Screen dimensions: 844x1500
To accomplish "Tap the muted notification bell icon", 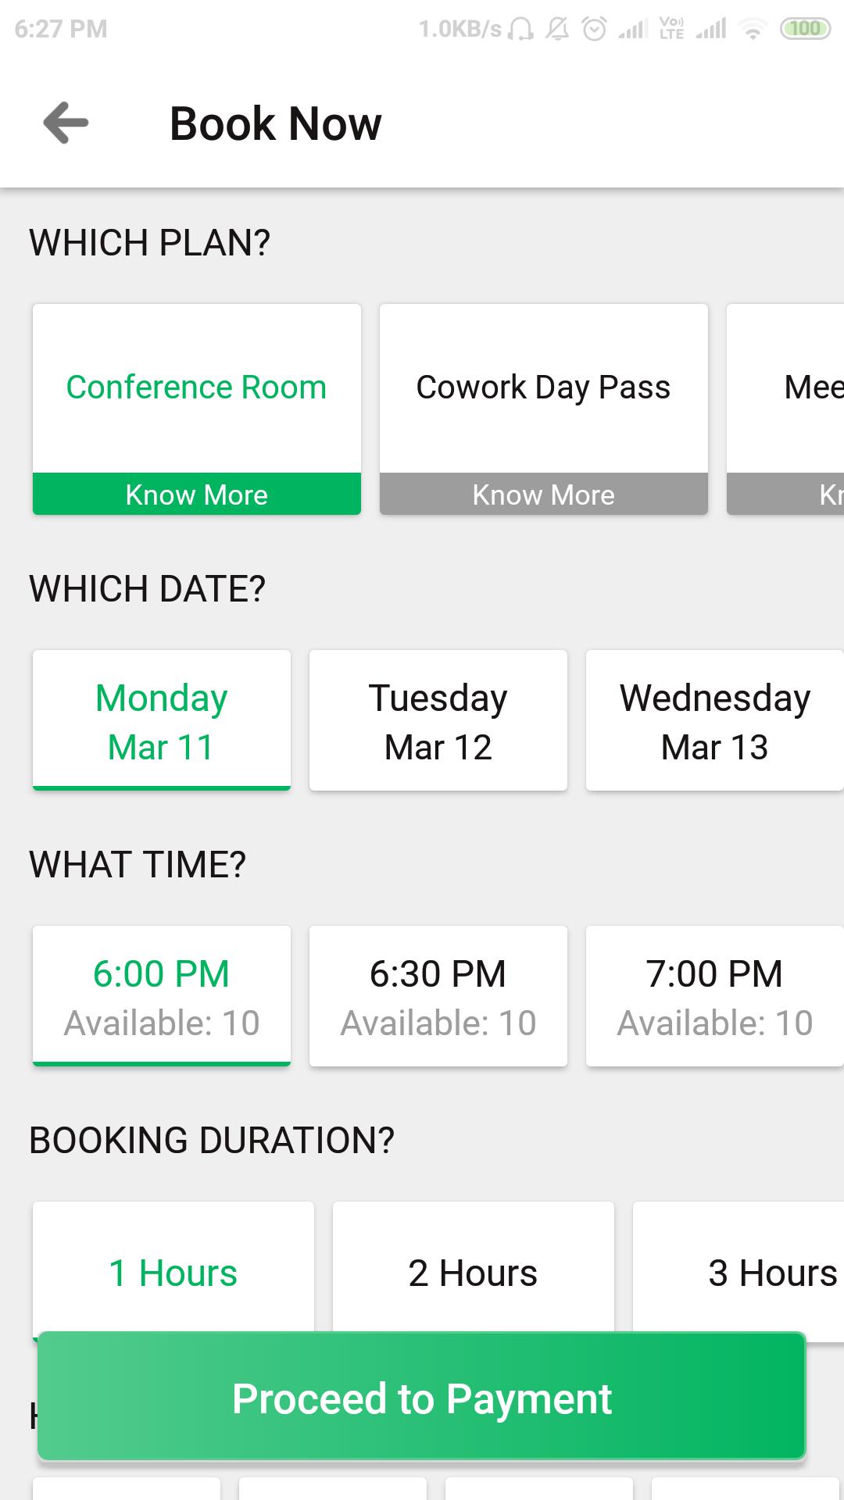I will click(x=557, y=29).
